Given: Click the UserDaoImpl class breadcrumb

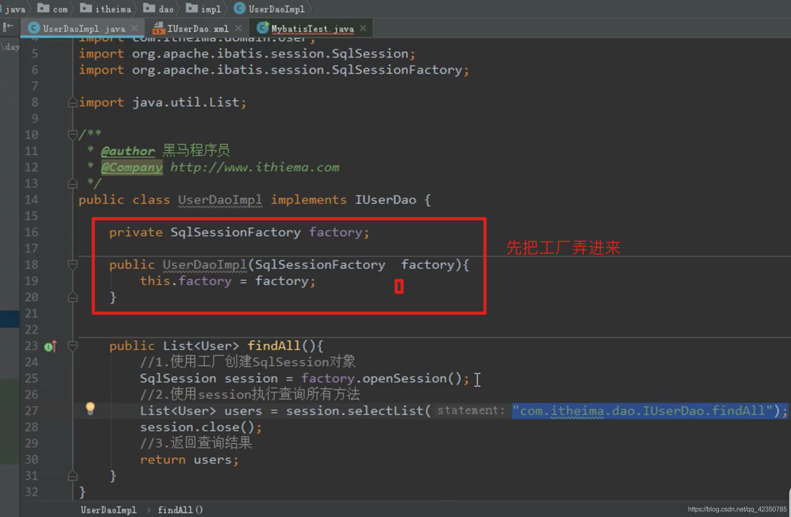Looking at the screenshot, I should coord(269,9).
